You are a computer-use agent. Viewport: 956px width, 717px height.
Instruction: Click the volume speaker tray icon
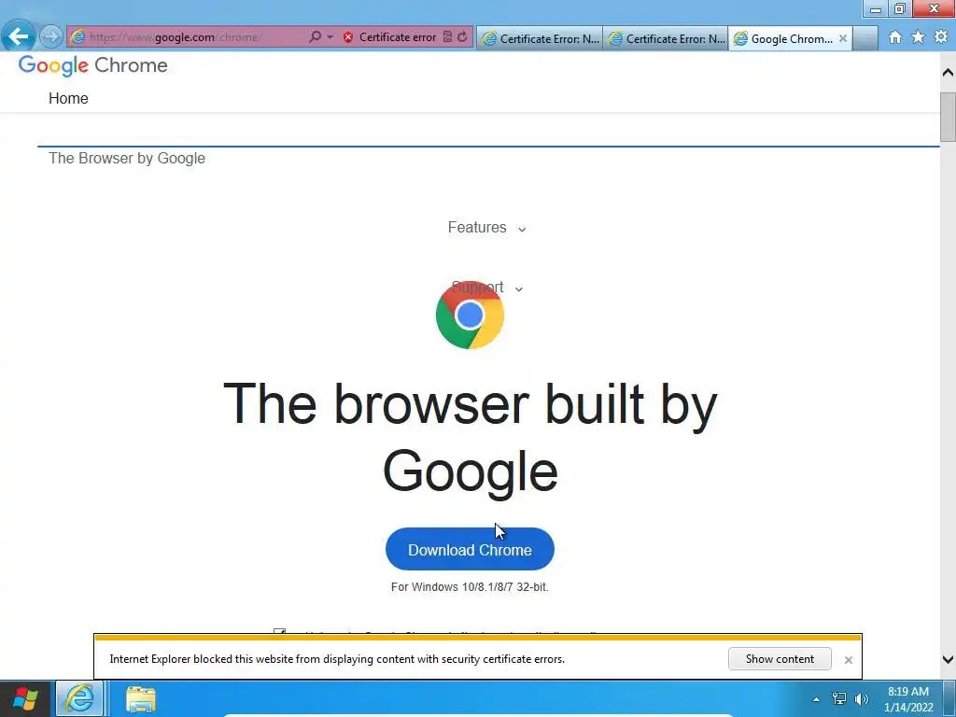[861, 698]
